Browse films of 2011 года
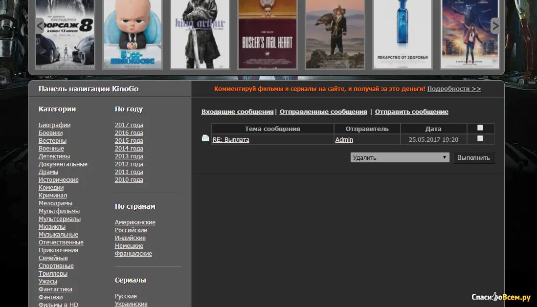Screen dimensions: 537x307 (129, 172)
